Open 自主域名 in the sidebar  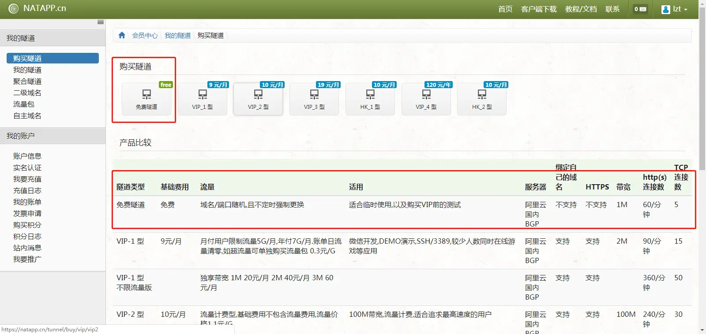coord(27,115)
